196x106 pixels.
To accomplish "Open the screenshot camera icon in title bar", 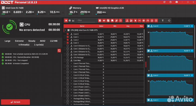I will [176, 2].
